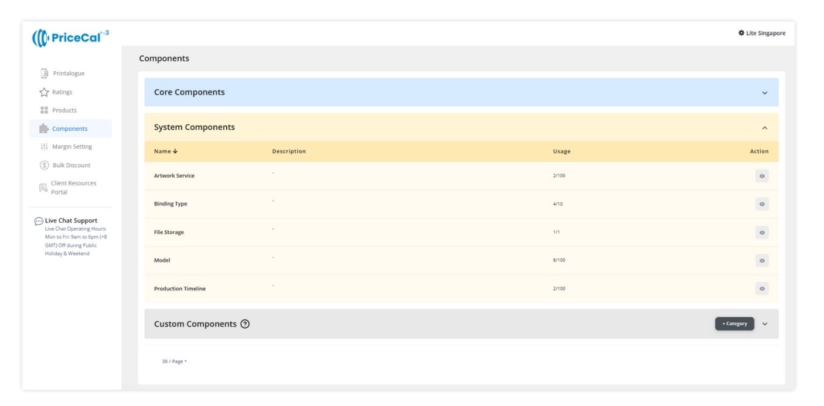Viewport: 824px width, 406px height.
Task: Click the Client Resources Portal icon
Action: click(43, 188)
